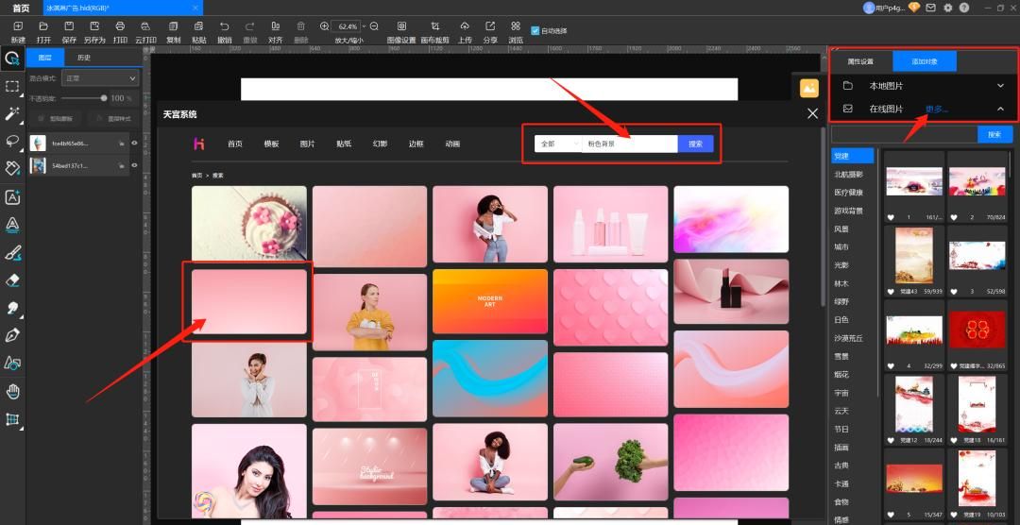The height and width of the screenshot is (525, 1020).
Task: Favorite the 党建43 thumbnail with its heart
Action: pos(891,292)
